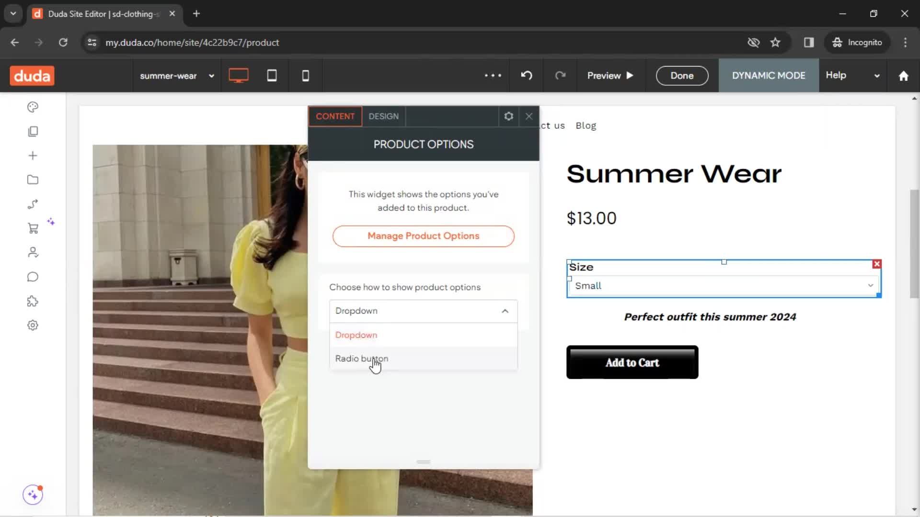920x517 pixels.
Task: Open the Connect data route icon
Action: point(33,204)
